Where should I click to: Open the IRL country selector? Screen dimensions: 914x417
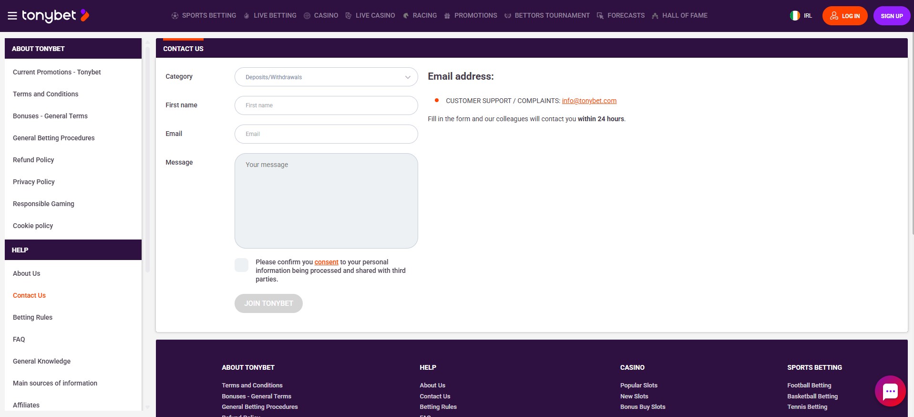coord(808,16)
